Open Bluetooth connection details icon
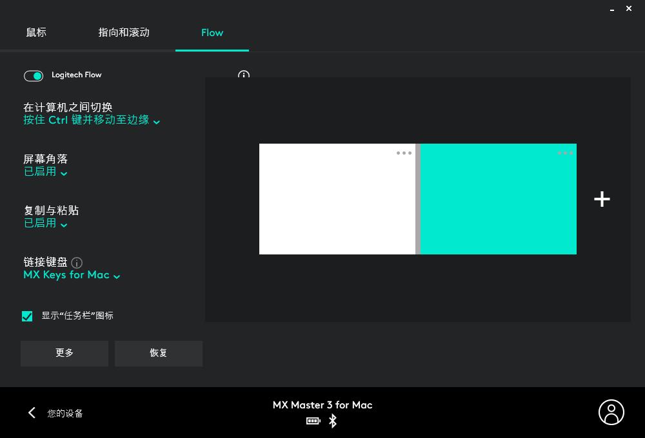 [333, 421]
